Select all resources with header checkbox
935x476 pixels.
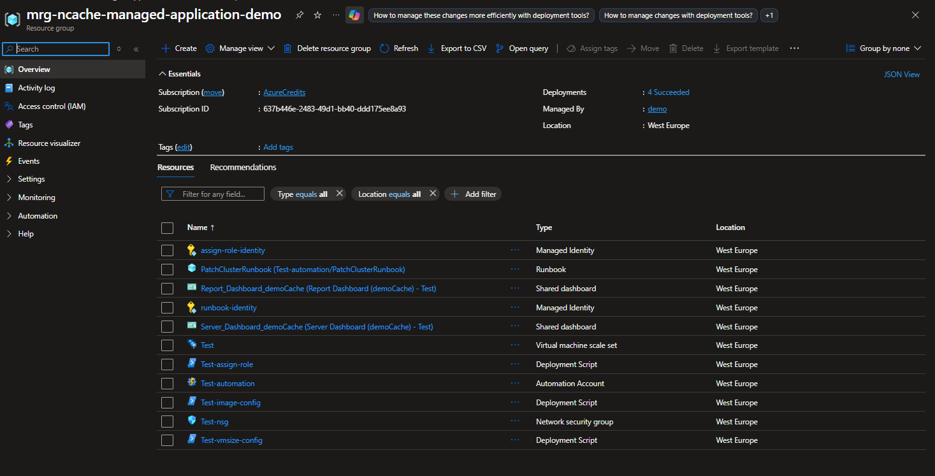click(168, 228)
